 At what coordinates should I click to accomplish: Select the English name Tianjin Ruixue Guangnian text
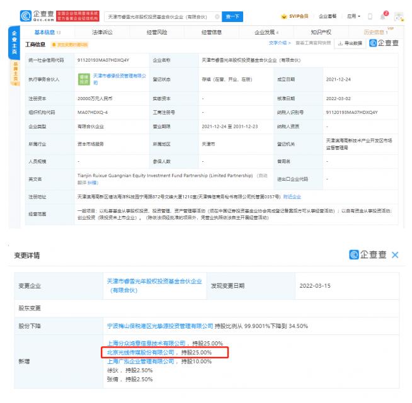[165, 176]
